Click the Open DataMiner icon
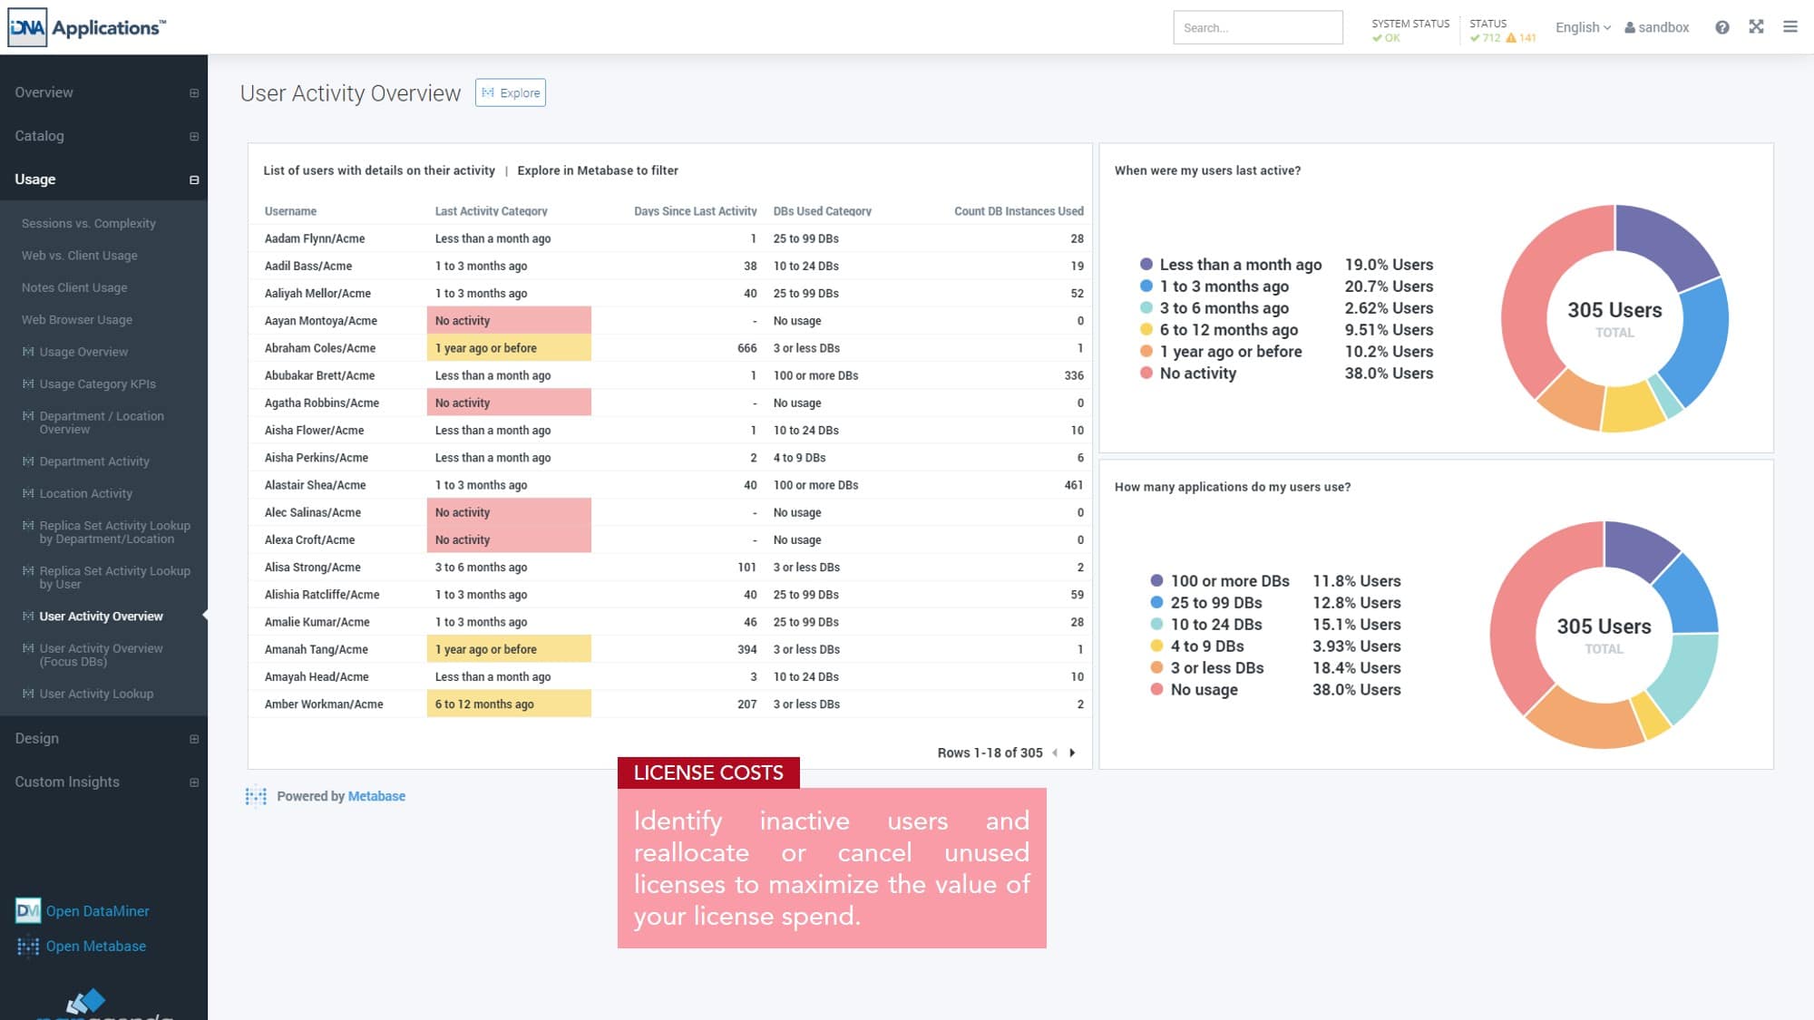1814x1020 pixels. (28, 910)
